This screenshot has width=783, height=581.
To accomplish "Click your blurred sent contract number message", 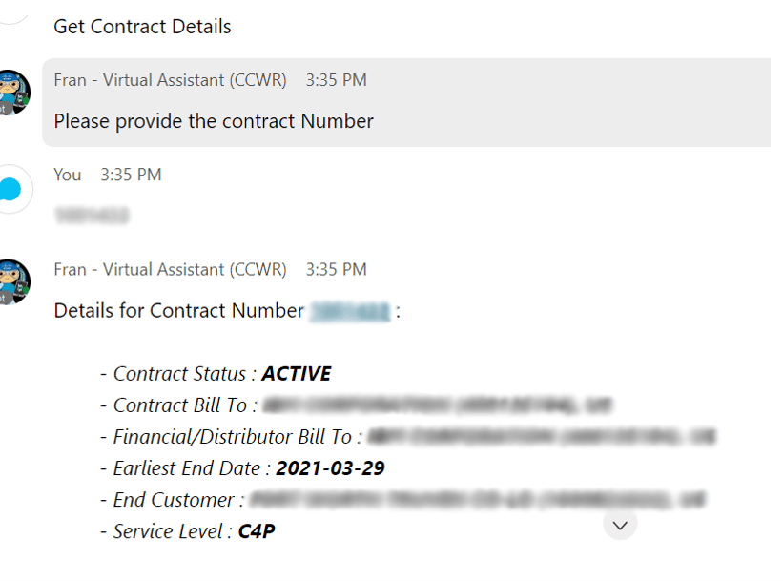I will click(x=92, y=216).
